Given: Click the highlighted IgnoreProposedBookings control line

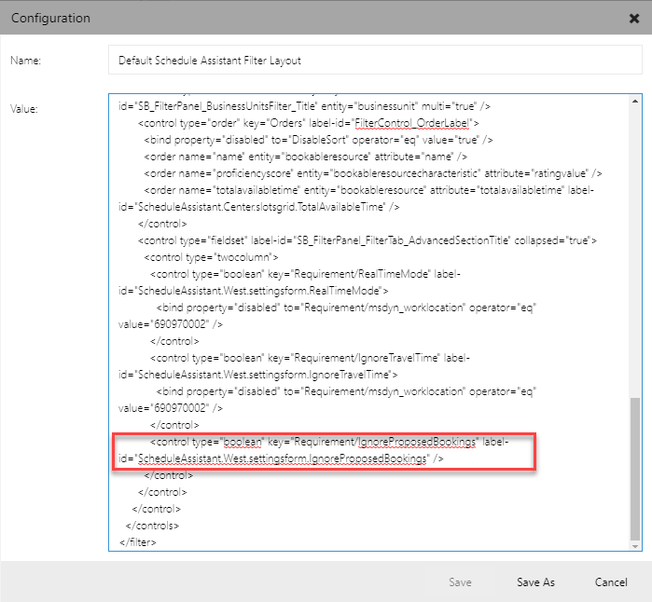Looking at the screenshot, I should 317,442.
